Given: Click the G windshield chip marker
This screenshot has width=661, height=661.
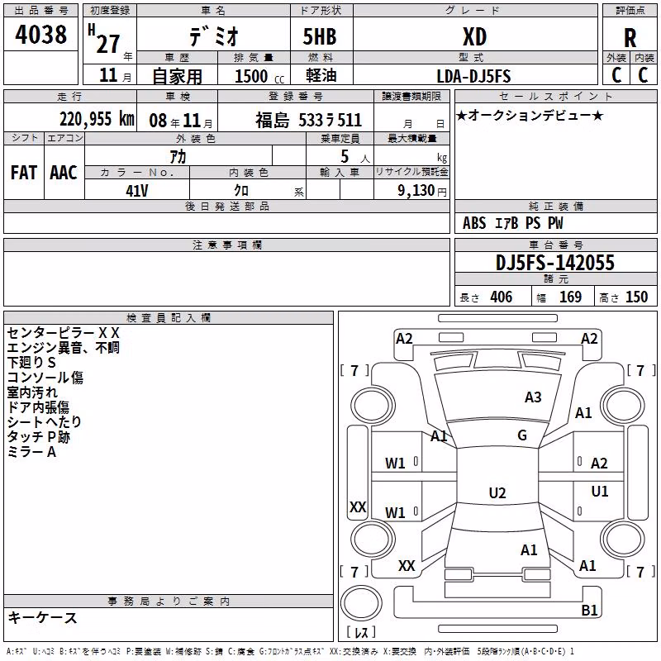Looking at the screenshot, I should tap(522, 435).
